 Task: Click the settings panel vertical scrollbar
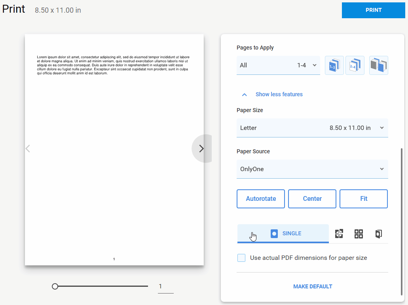[x=402, y=222]
